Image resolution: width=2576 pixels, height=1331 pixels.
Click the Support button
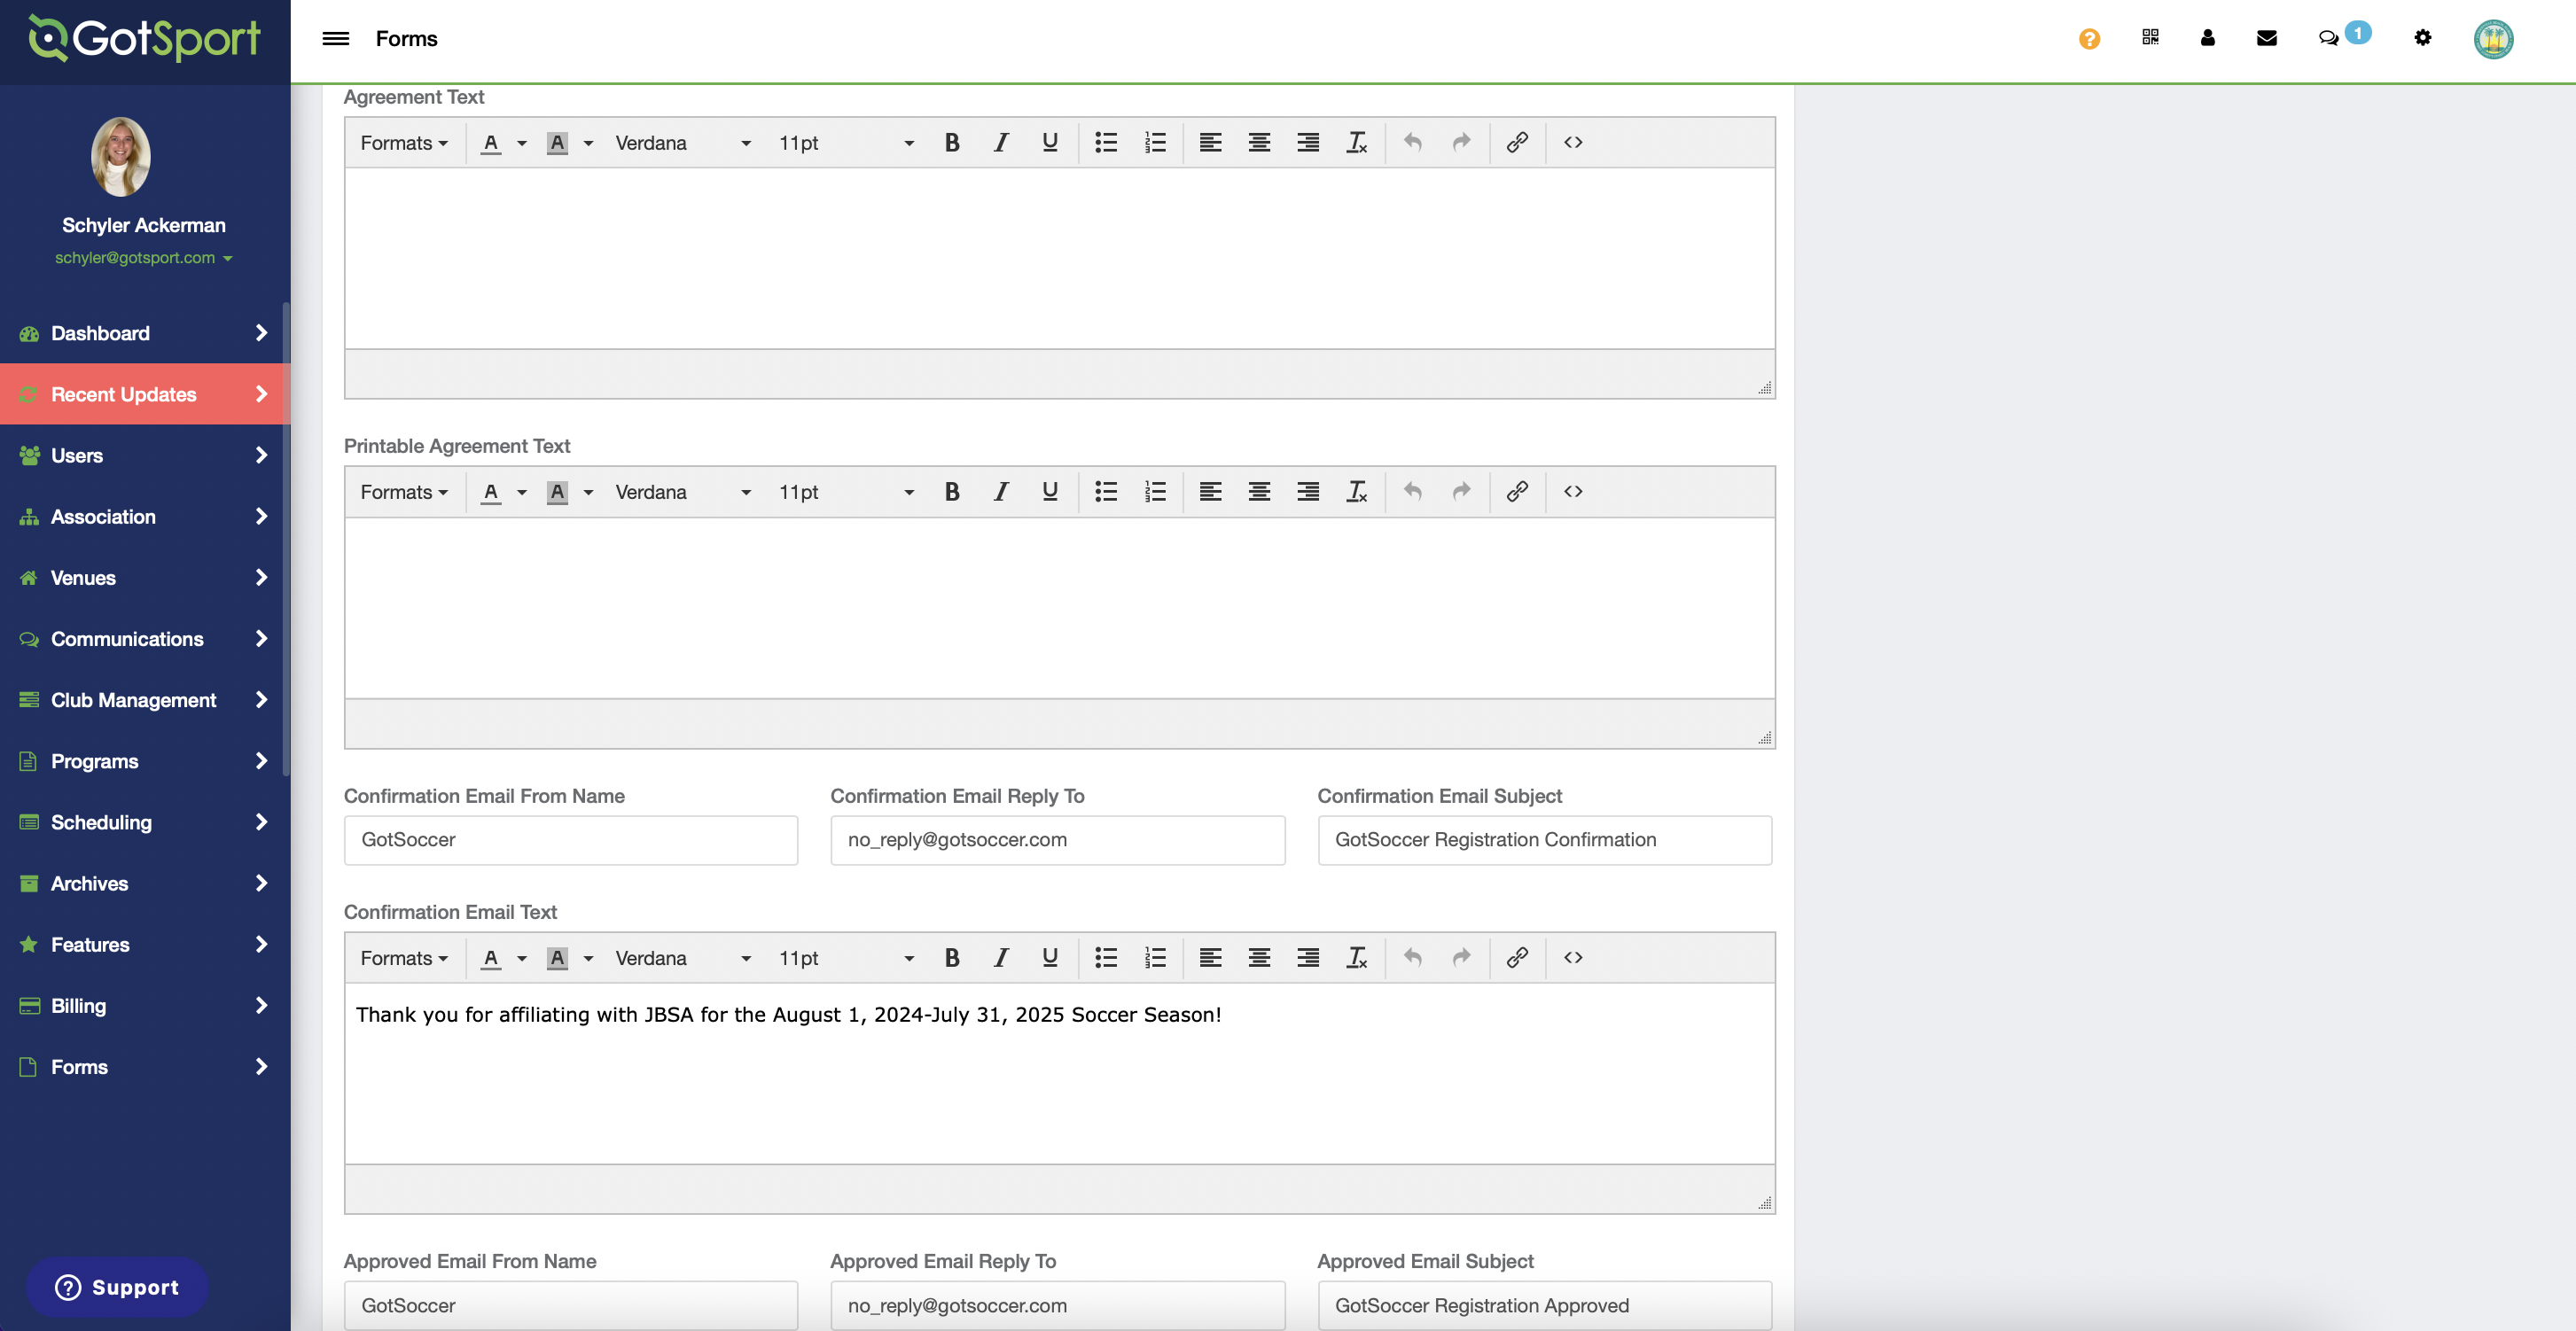coord(117,1287)
